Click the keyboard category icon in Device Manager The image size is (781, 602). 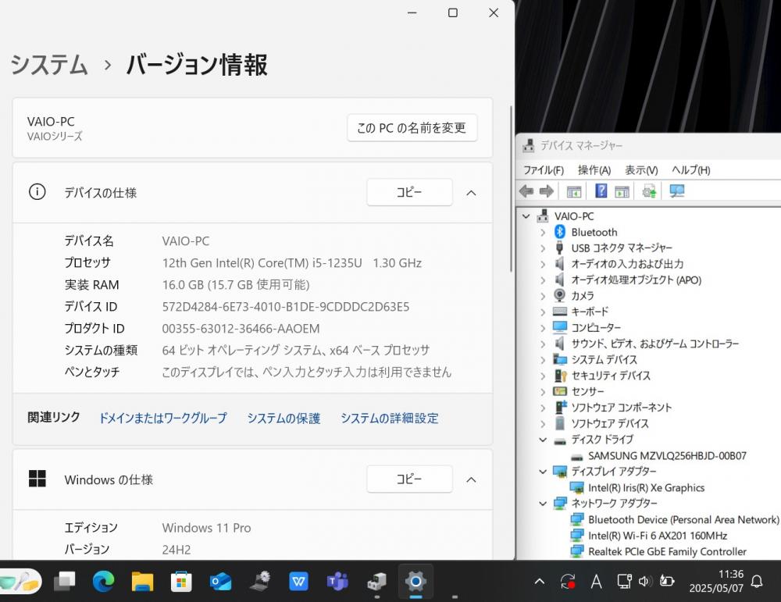tap(560, 312)
